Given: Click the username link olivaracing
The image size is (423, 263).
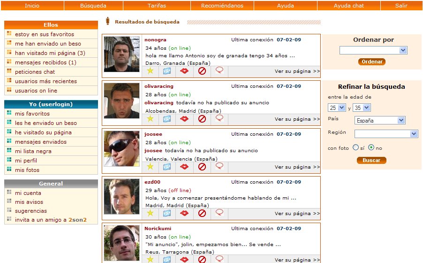Looking at the screenshot, I should [x=159, y=86].
